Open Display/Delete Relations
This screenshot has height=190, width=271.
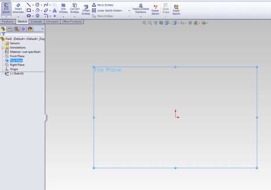pos(141,8)
